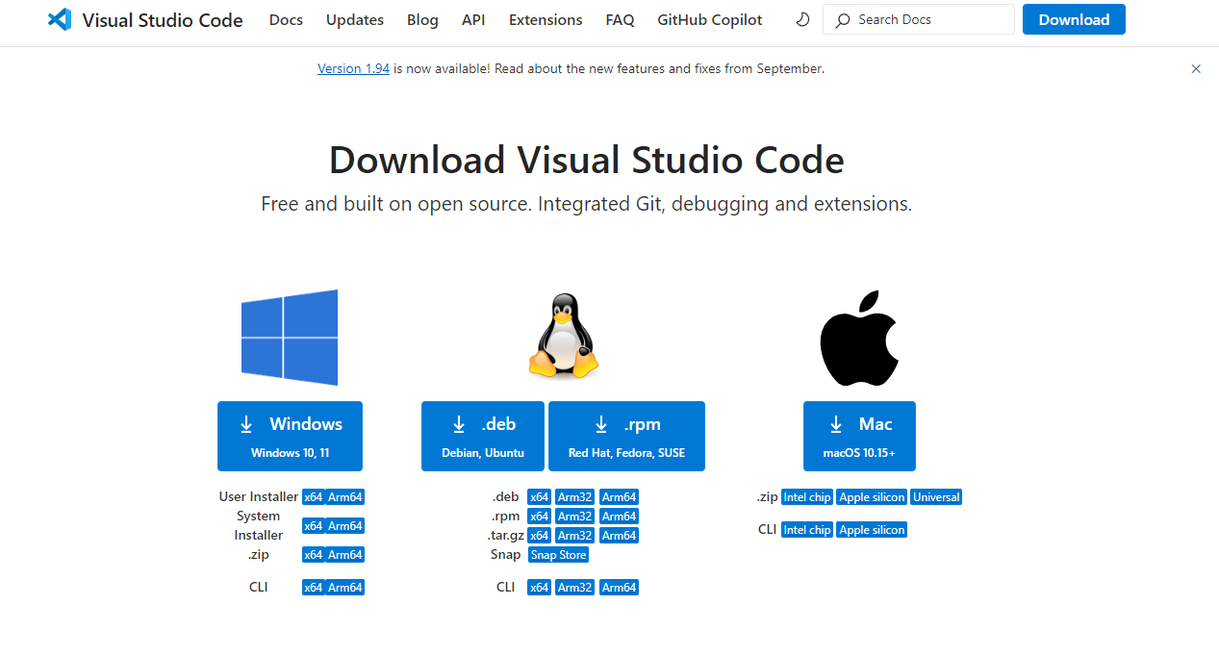Click the Visual Studio Code logo icon
1219x656 pixels.
(60, 19)
